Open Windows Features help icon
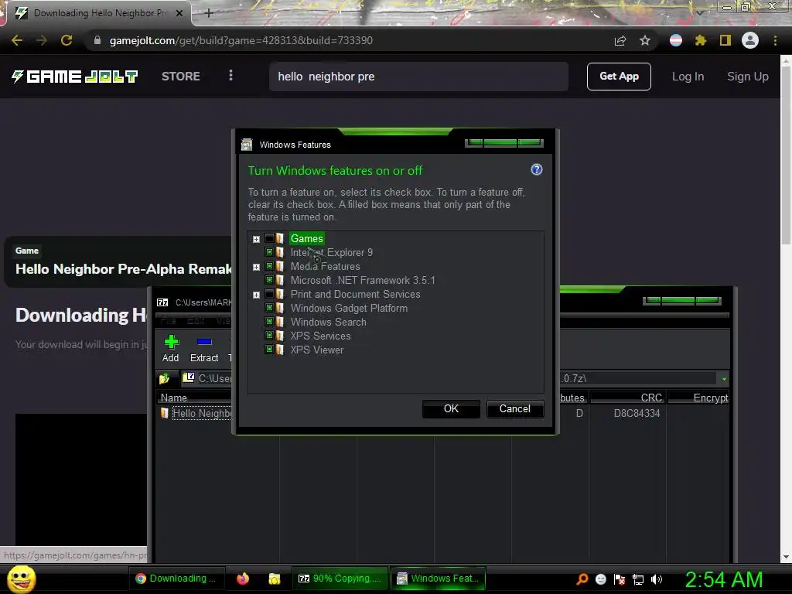This screenshot has height=594, width=792. [537, 169]
